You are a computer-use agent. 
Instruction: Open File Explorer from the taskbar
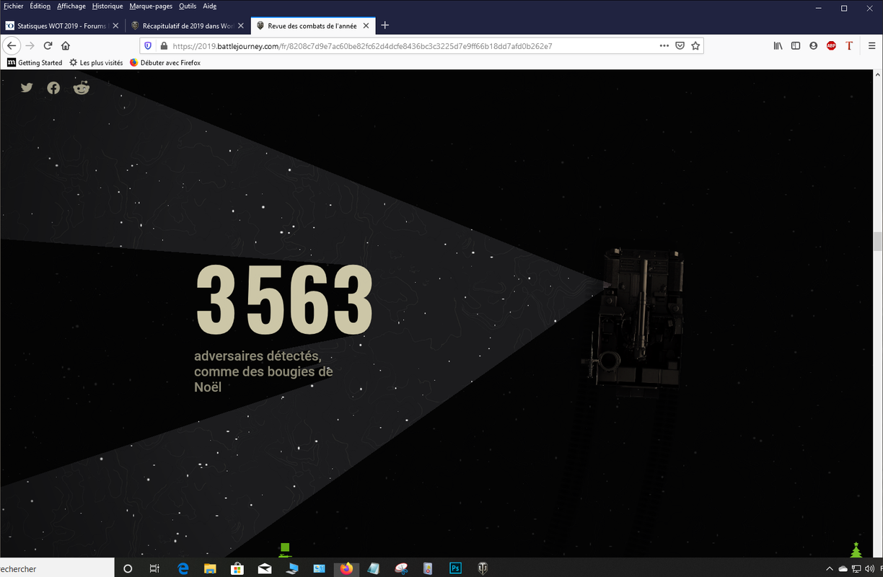click(210, 568)
